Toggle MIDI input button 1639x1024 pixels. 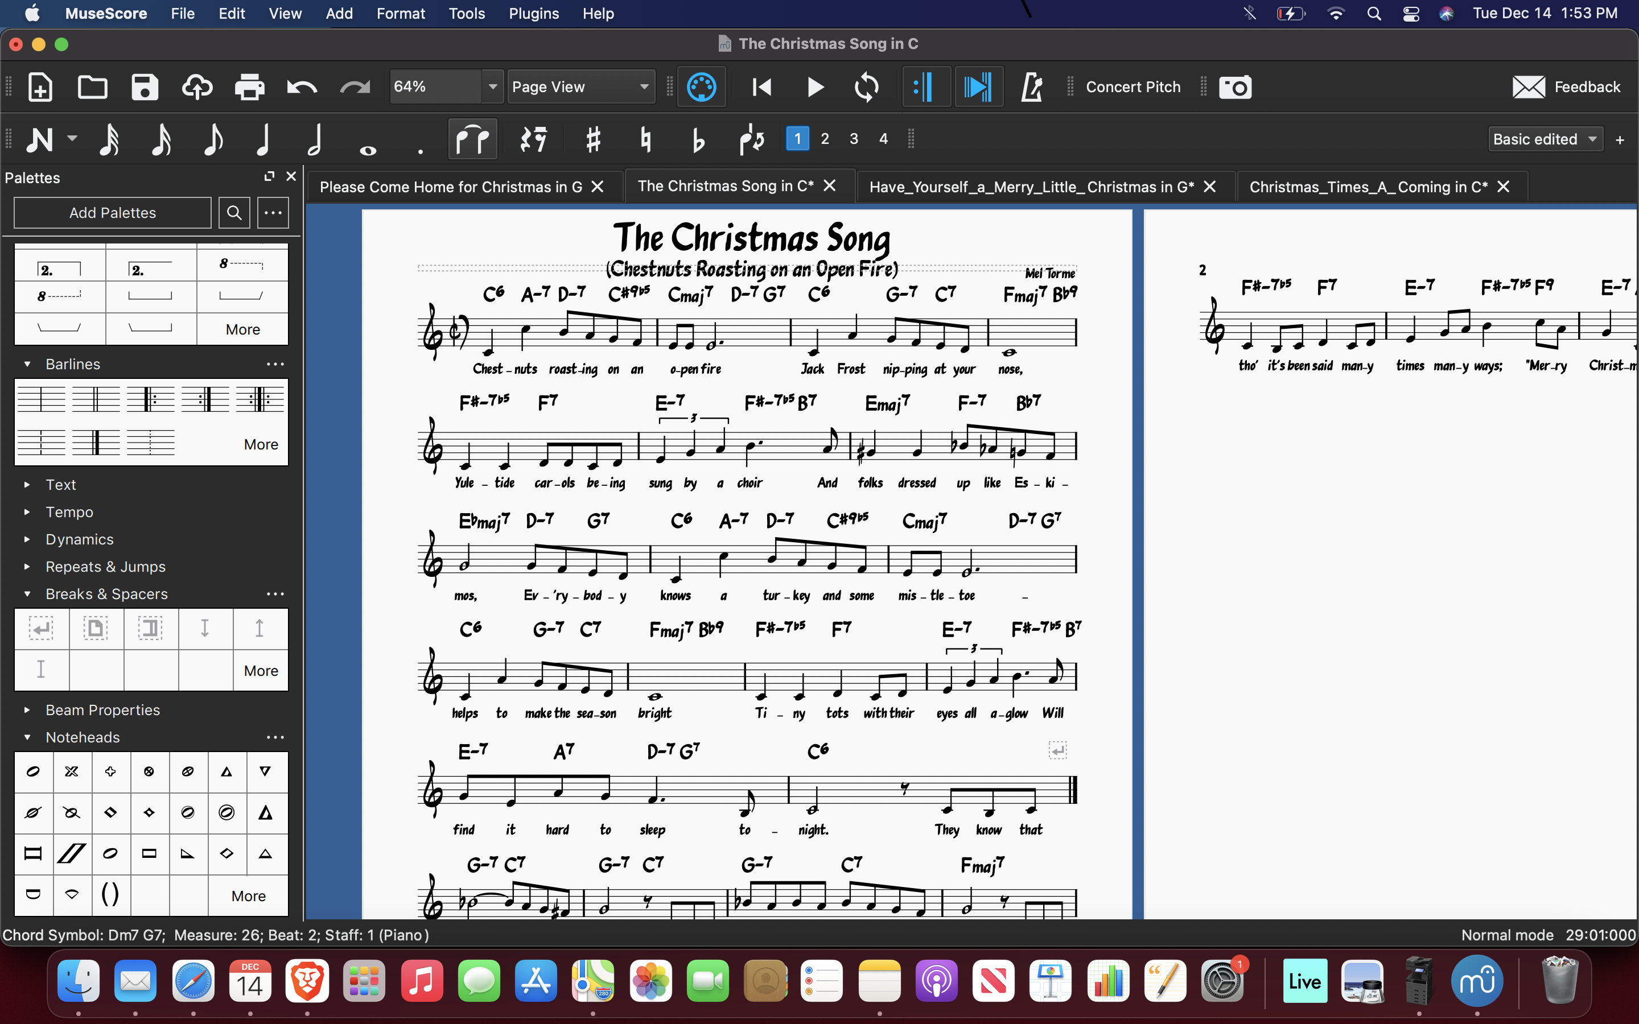702,88
